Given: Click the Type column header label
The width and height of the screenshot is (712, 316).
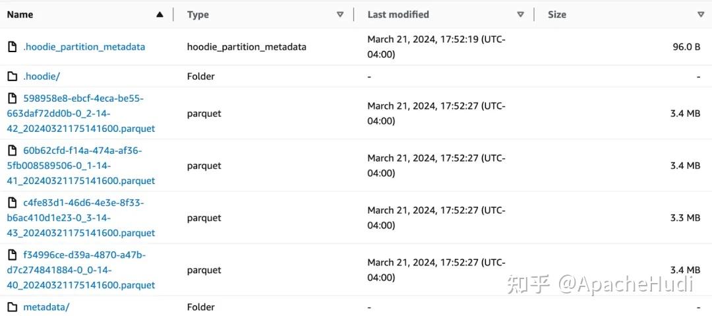Looking at the screenshot, I should coord(198,15).
